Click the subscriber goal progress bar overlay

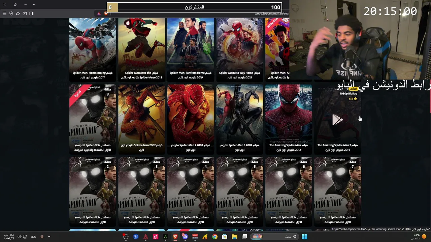pyautogui.click(x=194, y=7)
